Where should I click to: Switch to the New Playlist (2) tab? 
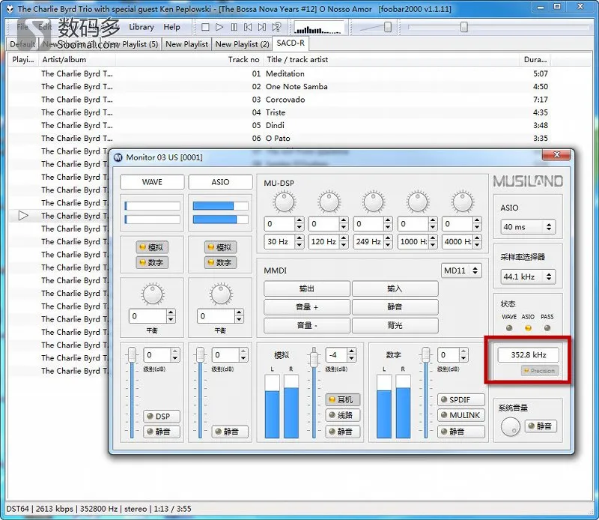pos(242,44)
